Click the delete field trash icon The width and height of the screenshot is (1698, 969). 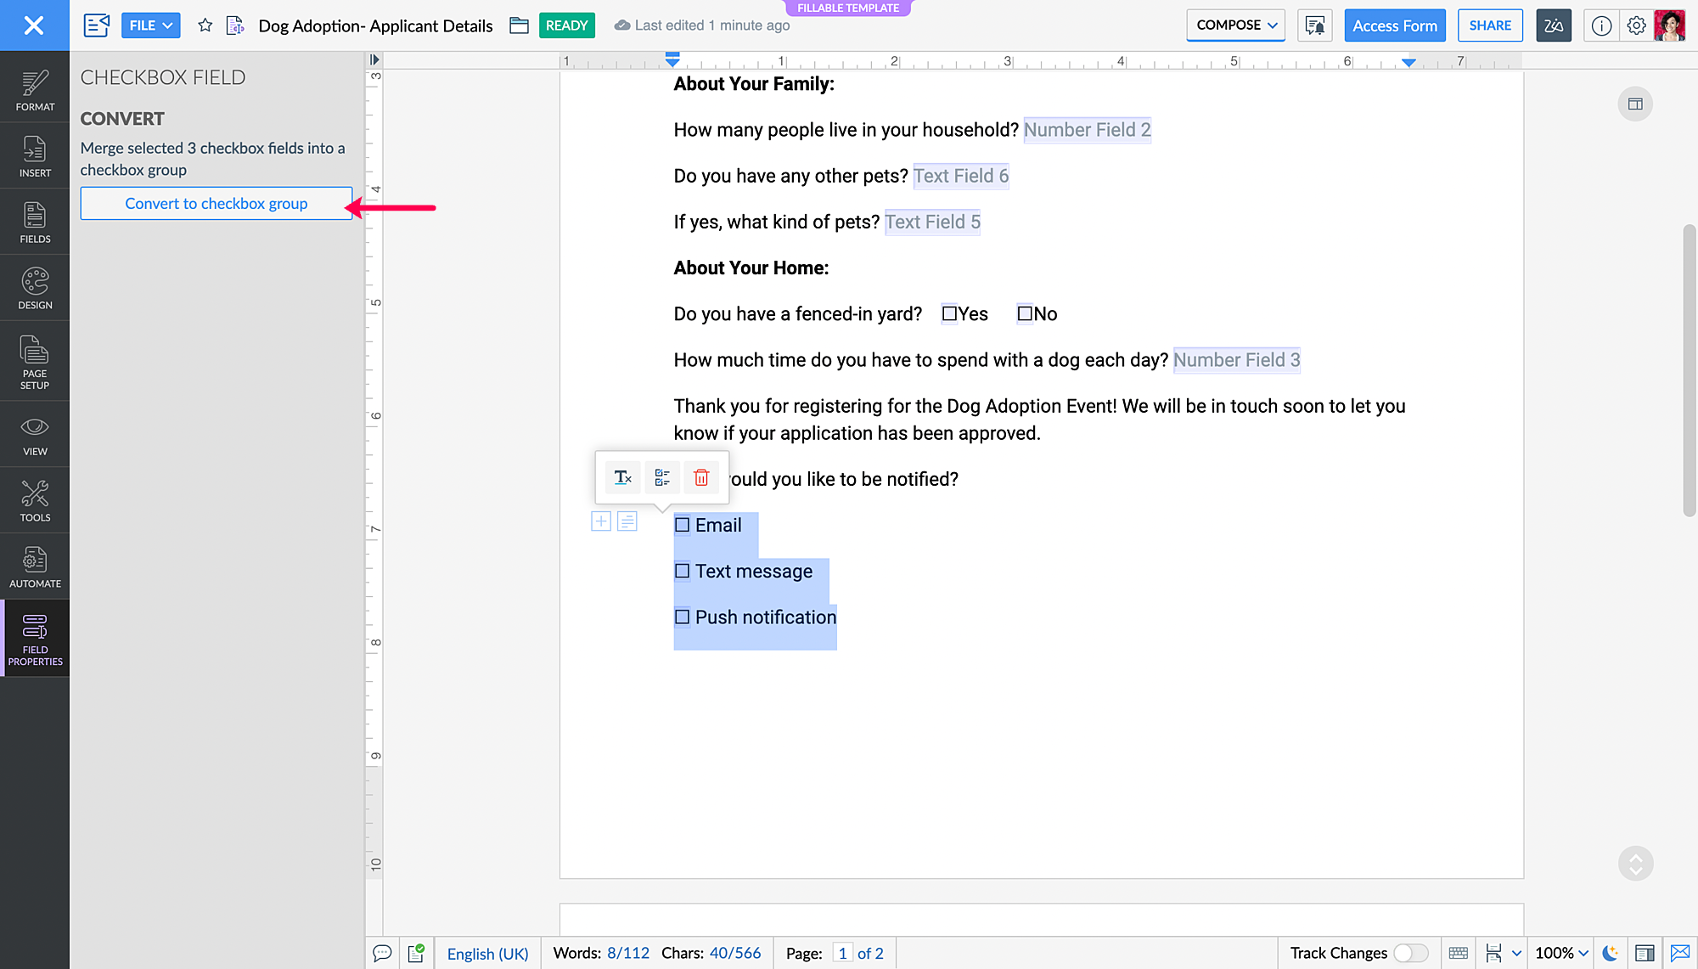[701, 477]
